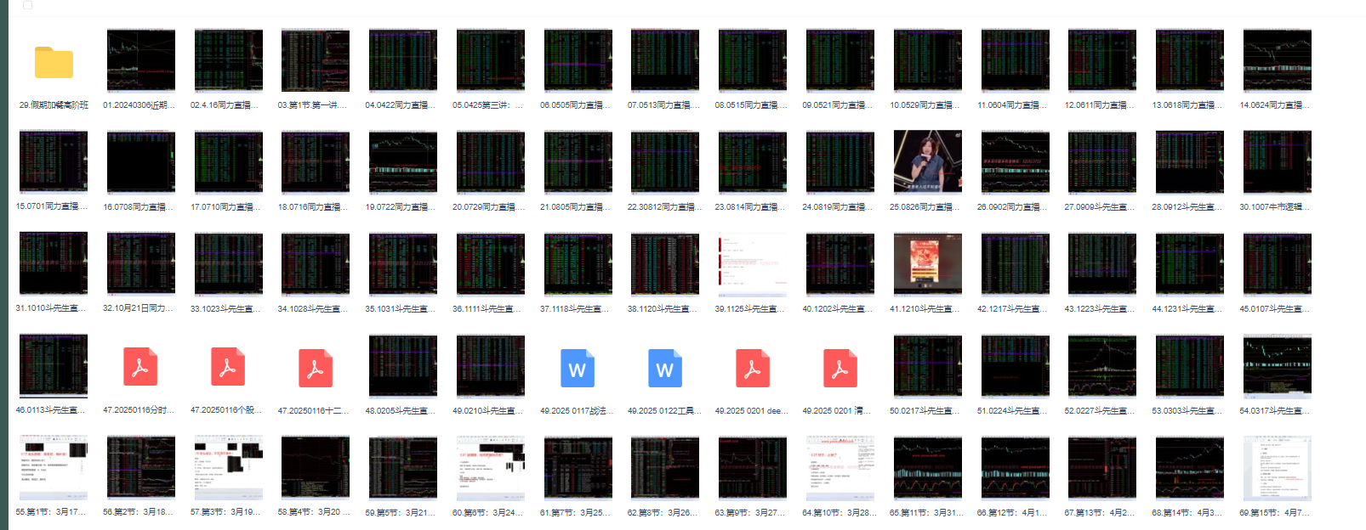Select video 69.第15节：4月7
The width and height of the screenshot is (1366, 530).
(1277, 468)
